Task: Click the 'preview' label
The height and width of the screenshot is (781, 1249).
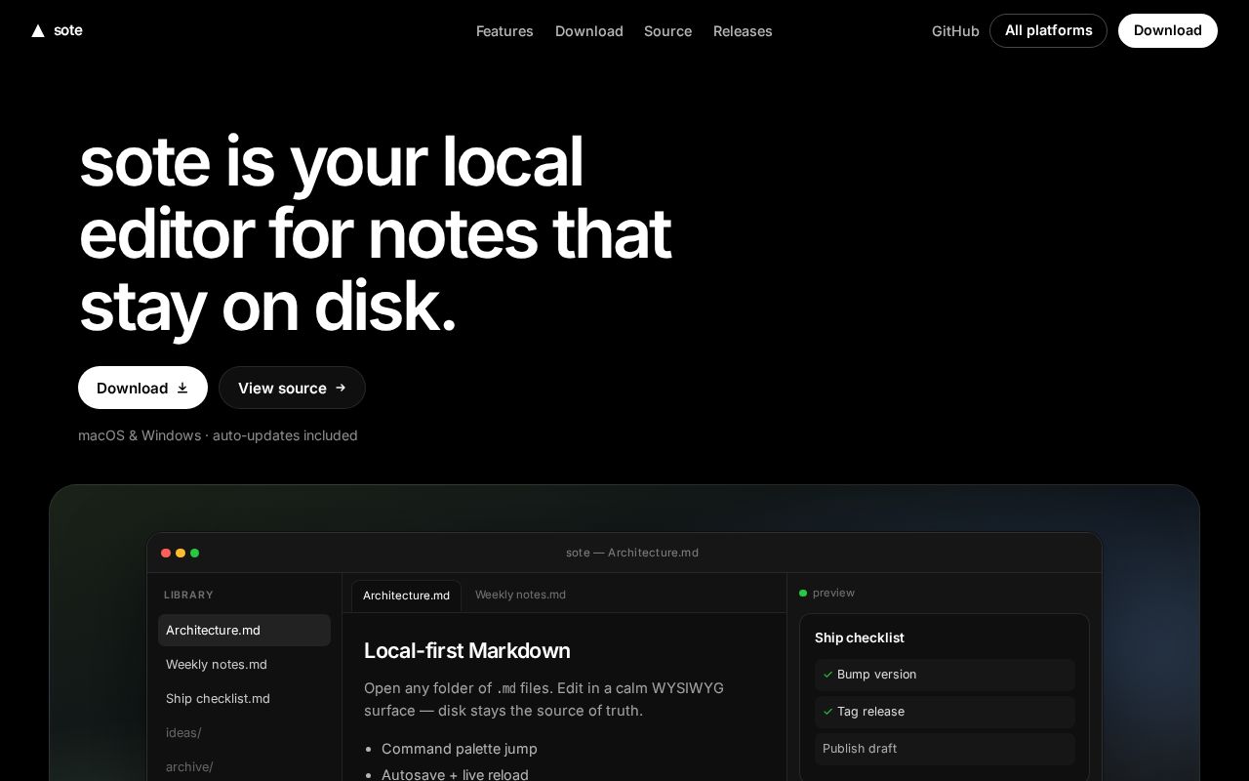Action: (x=833, y=593)
